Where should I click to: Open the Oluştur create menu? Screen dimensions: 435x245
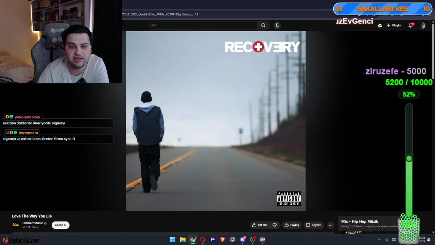(394, 26)
